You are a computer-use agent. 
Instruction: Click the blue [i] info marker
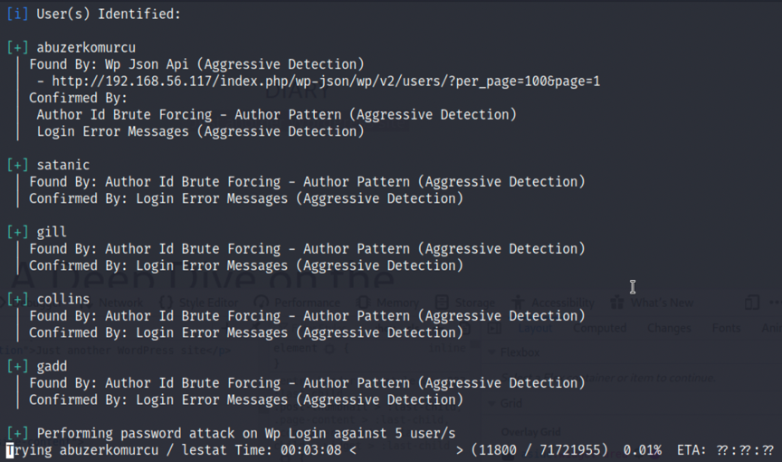pos(17,14)
